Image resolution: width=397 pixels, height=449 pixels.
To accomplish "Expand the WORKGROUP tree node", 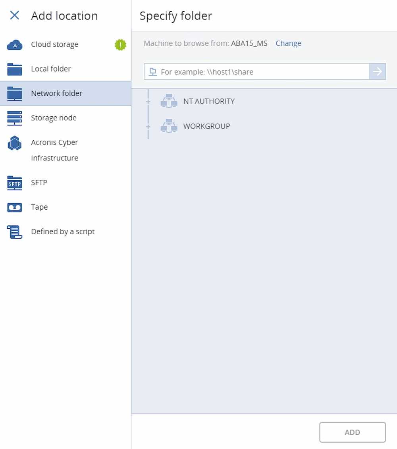I will point(148,127).
